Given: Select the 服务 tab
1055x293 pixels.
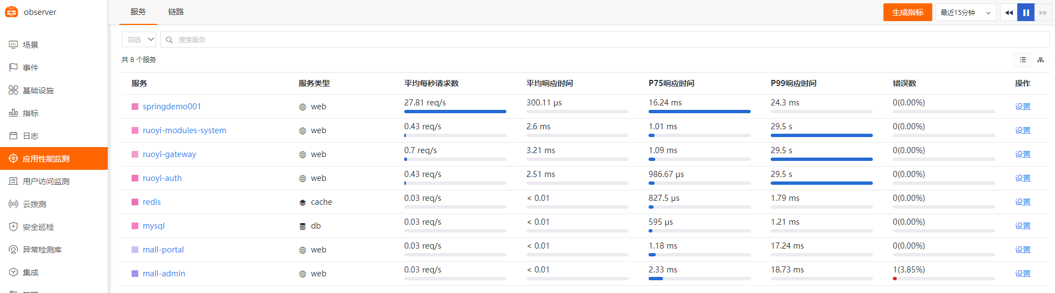Looking at the screenshot, I should 138,12.
